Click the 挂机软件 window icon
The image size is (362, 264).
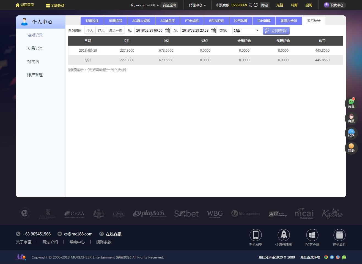pos(339,235)
